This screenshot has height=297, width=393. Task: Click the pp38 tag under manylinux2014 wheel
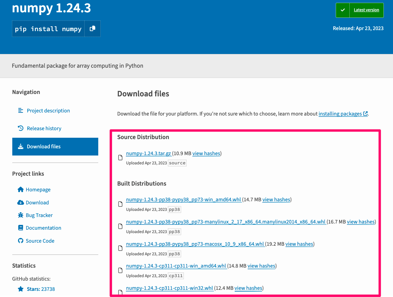pyautogui.click(x=174, y=232)
